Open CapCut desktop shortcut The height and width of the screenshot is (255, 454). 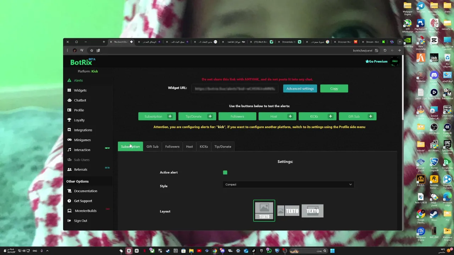[434, 42]
